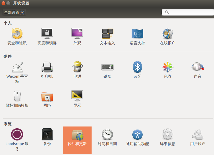Open 电源 power settings
The width and height of the screenshot is (214, 155).
click(x=77, y=70)
